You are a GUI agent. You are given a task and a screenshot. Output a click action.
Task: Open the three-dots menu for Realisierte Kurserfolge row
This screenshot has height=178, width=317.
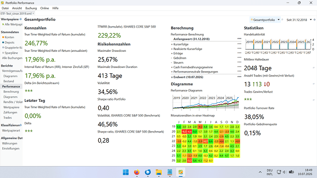tap(239, 49)
